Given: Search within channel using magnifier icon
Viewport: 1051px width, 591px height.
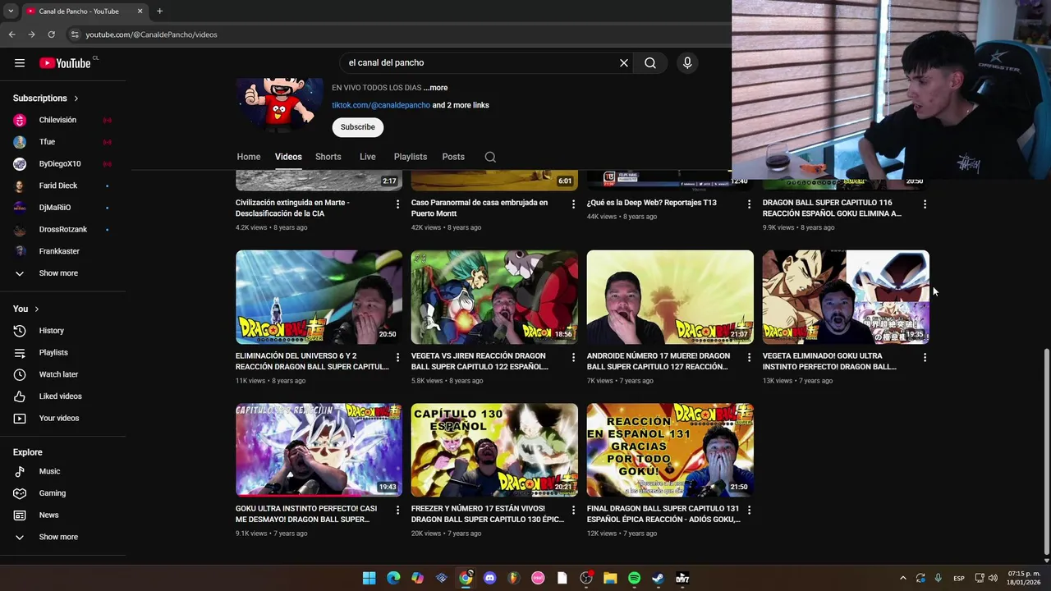Looking at the screenshot, I should [490, 157].
